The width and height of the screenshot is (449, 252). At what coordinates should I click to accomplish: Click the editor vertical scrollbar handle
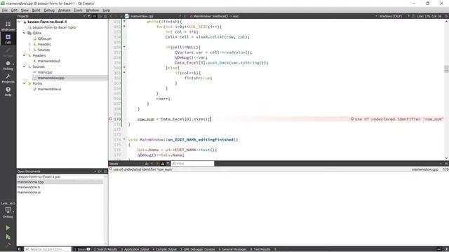point(446,69)
